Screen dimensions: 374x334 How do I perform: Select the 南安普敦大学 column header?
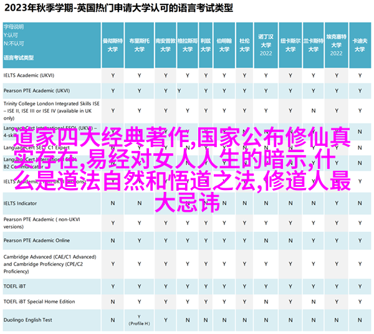pyautogui.click(x=166, y=45)
